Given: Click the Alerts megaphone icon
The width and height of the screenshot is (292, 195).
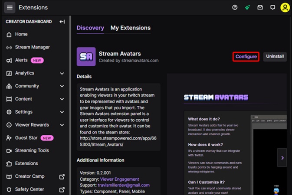Looking at the screenshot, I should (9, 61).
